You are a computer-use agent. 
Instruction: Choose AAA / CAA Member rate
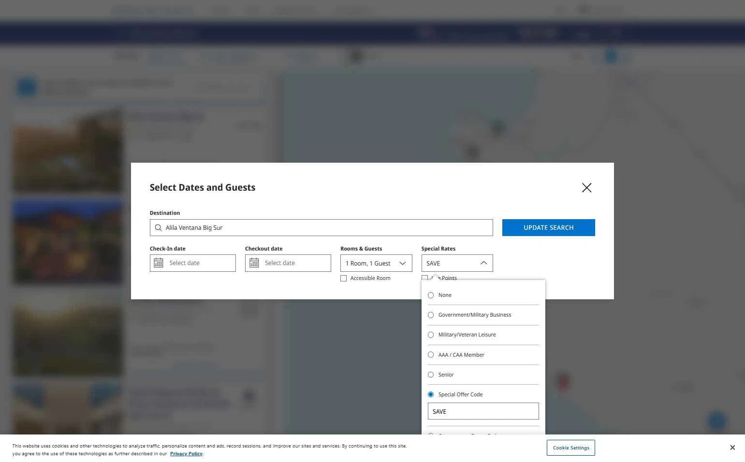[431, 355]
